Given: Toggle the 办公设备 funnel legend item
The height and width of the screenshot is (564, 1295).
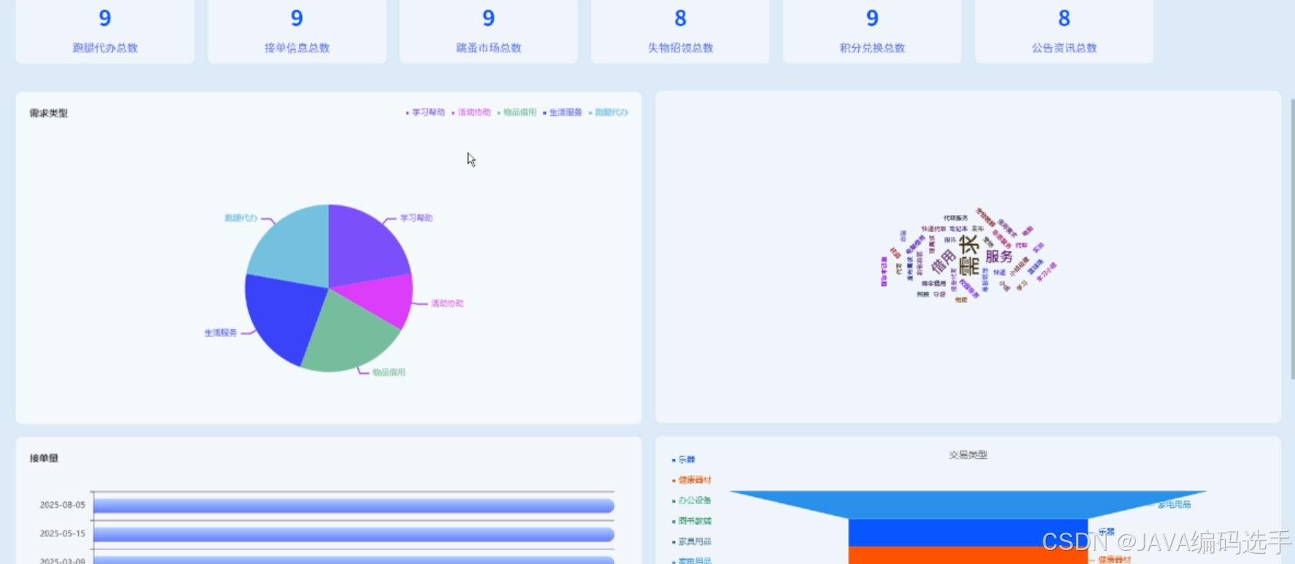Looking at the screenshot, I should [691, 501].
